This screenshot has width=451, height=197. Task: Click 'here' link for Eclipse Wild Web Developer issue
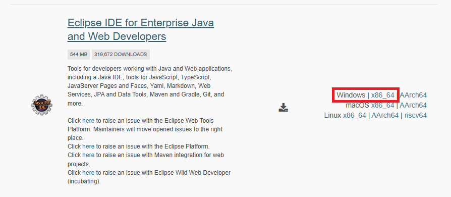88,173
